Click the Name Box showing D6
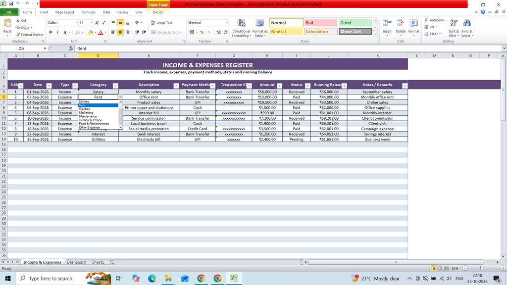 pyautogui.click(x=21, y=48)
